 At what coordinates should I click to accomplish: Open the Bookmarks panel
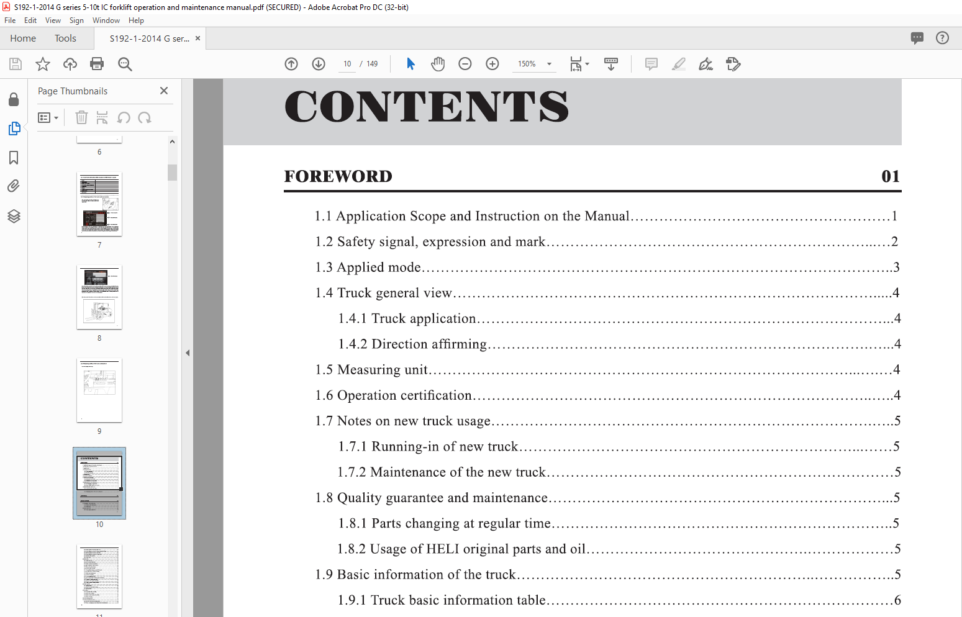pyautogui.click(x=14, y=158)
